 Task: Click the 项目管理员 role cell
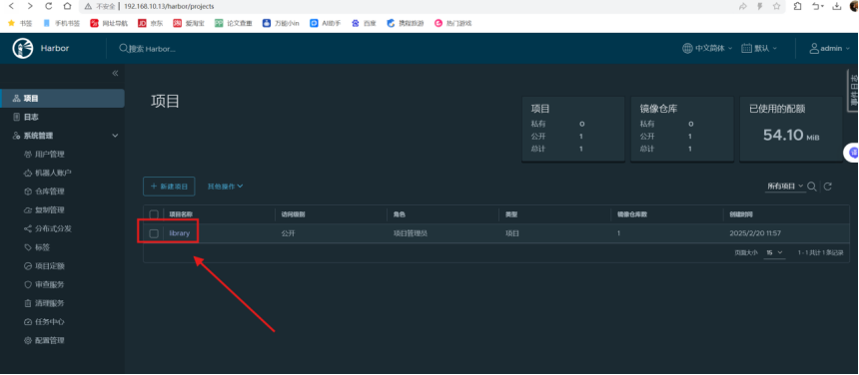[x=411, y=233]
